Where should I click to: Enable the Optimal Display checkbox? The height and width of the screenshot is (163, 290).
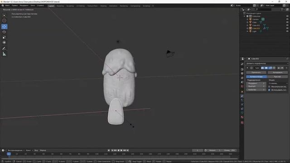click(x=269, y=86)
